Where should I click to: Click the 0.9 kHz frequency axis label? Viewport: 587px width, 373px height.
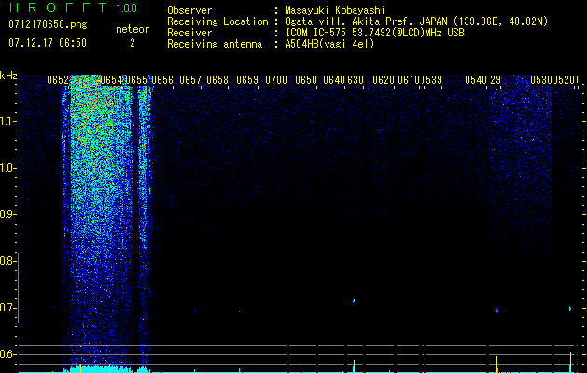pyautogui.click(x=7, y=214)
